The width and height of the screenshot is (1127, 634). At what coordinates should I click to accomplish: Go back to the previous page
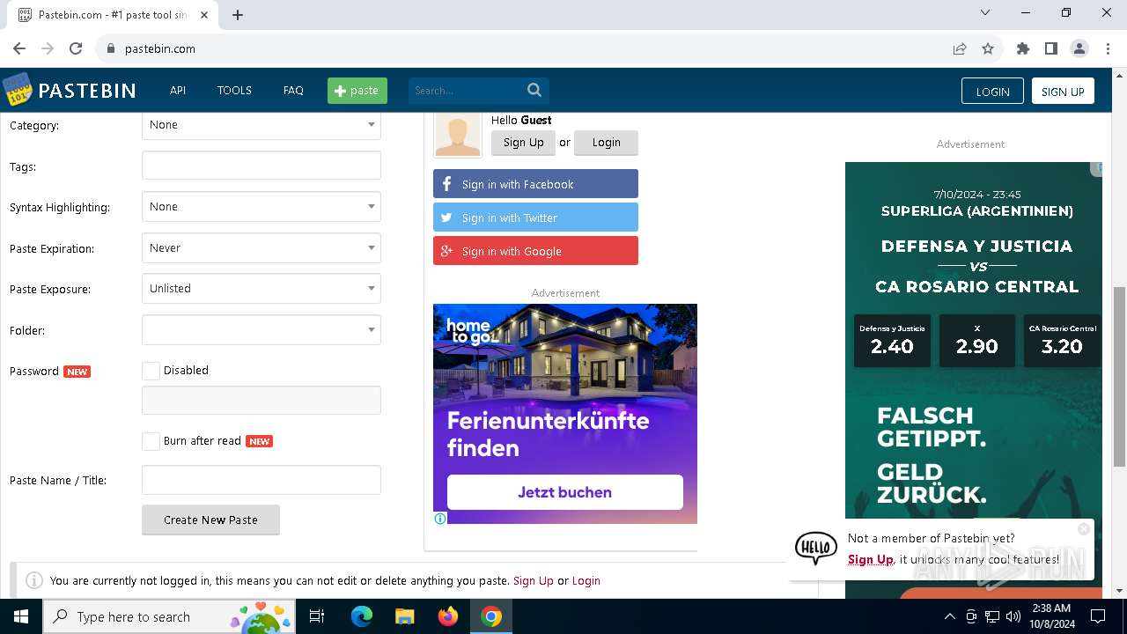(x=19, y=48)
